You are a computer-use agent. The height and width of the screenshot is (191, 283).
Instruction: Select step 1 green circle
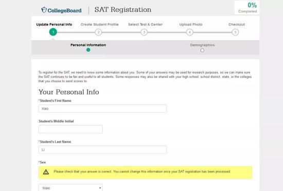click(53, 32)
